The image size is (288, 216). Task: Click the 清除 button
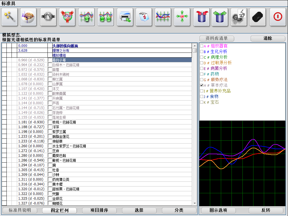268,38
